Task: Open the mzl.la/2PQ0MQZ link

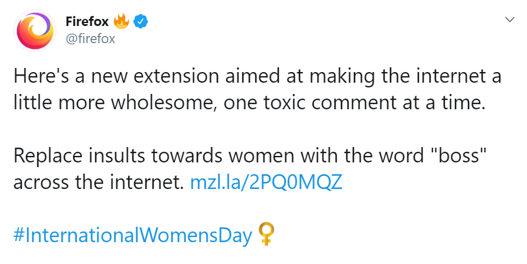Action: coord(266,182)
